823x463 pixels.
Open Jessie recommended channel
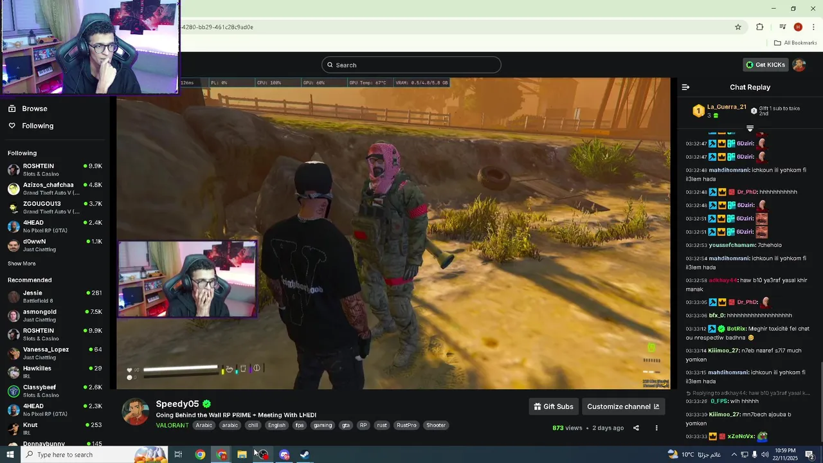pyautogui.click(x=55, y=296)
